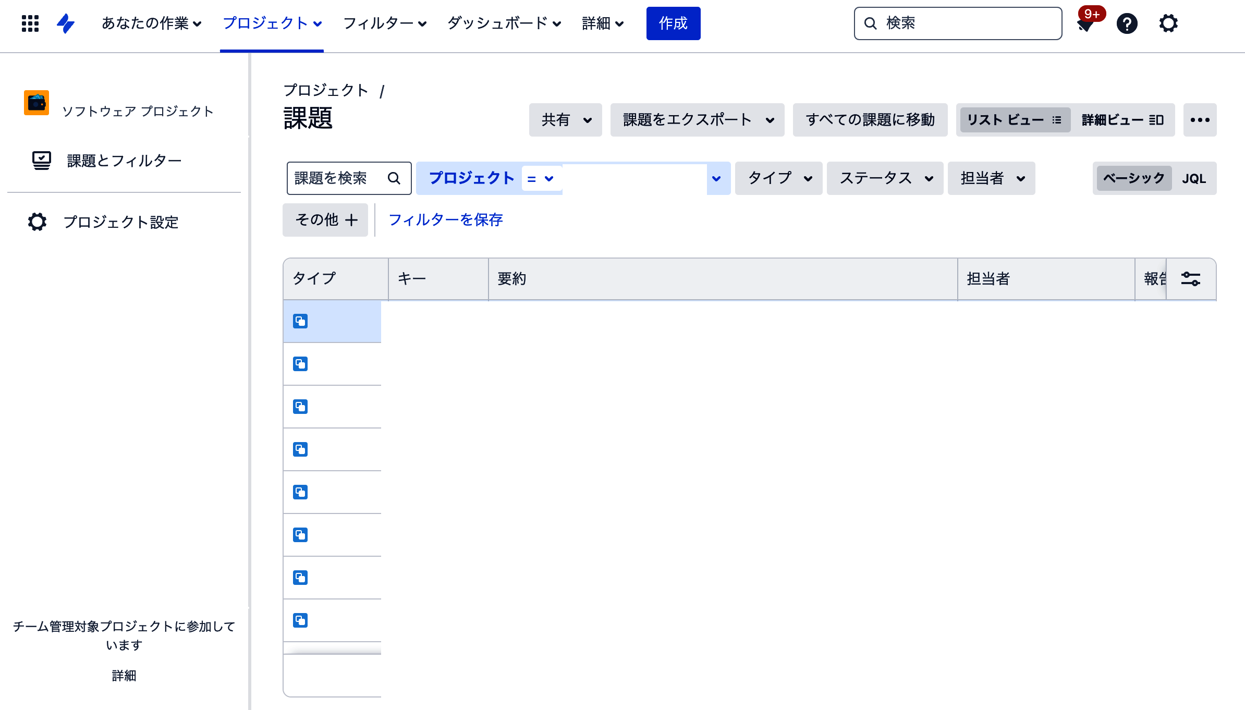The height and width of the screenshot is (710, 1245).
Task: Click the third row's subtask type icon
Action: tap(300, 407)
